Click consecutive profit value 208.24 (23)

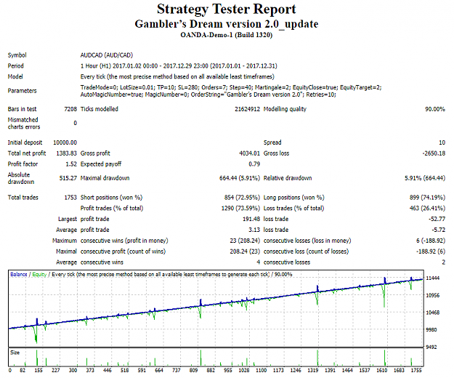coord(245,252)
